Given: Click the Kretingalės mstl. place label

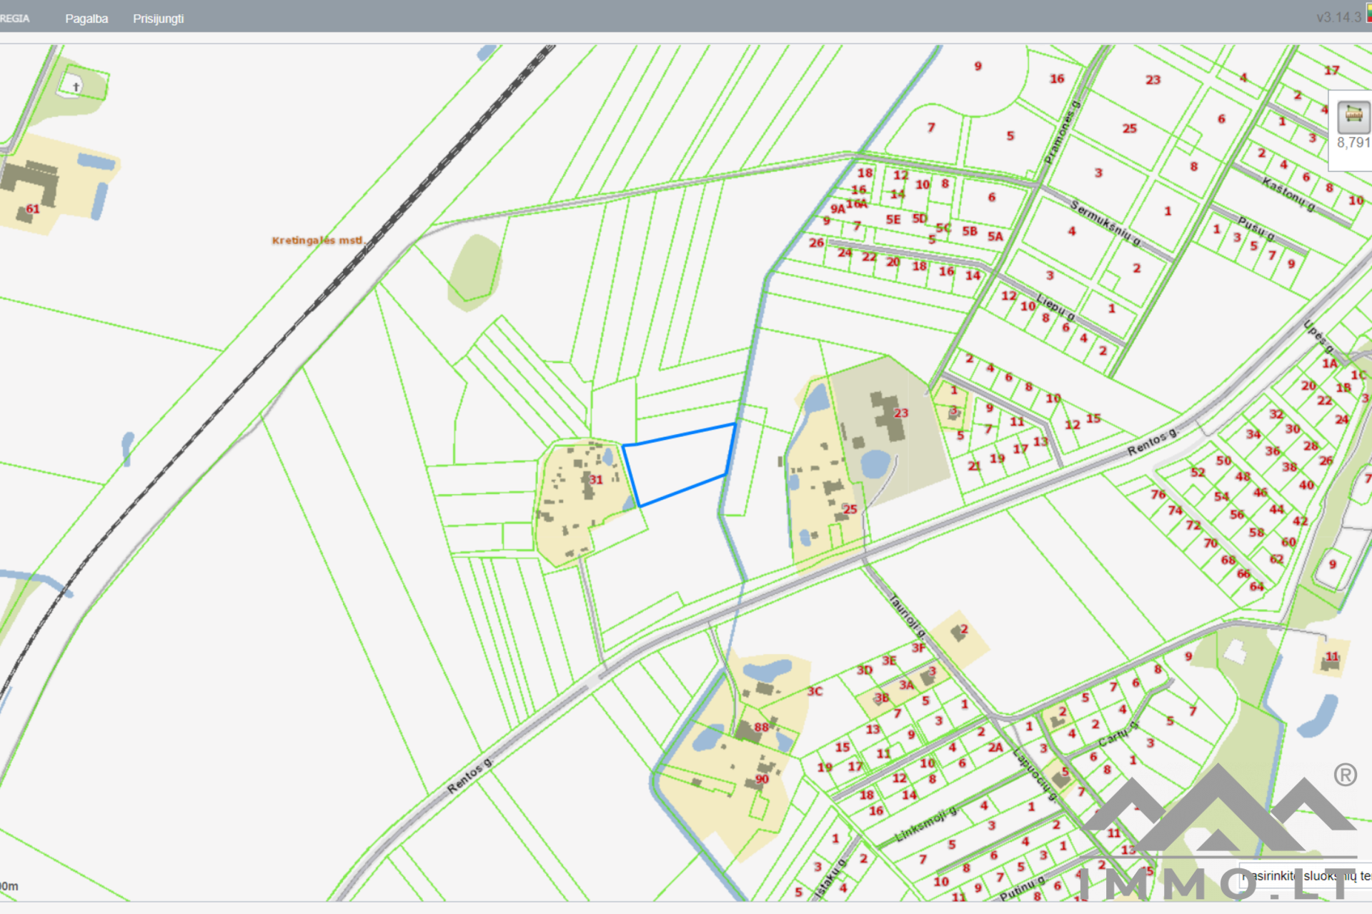Looking at the screenshot, I should coord(318,241).
